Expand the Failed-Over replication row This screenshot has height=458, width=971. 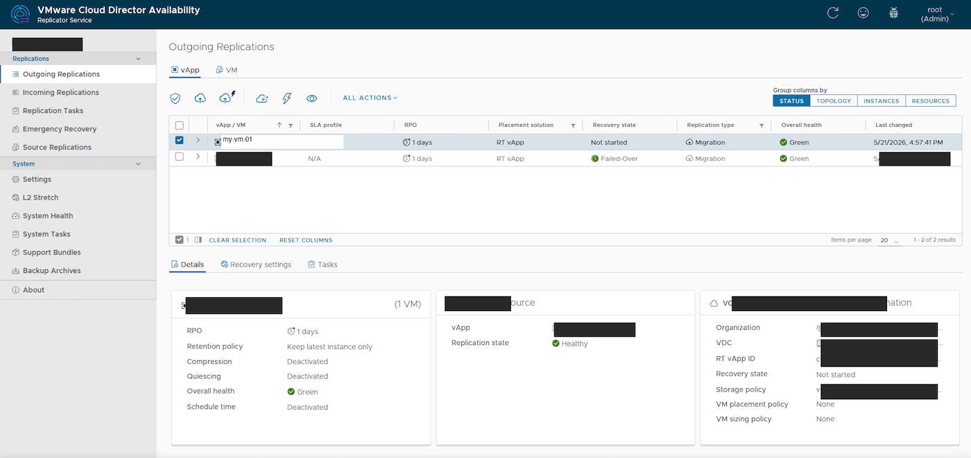click(x=198, y=157)
